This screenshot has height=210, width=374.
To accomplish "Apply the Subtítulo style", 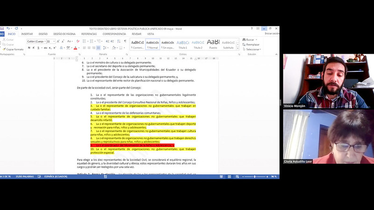I will pyautogui.click(x=228, y=44).
